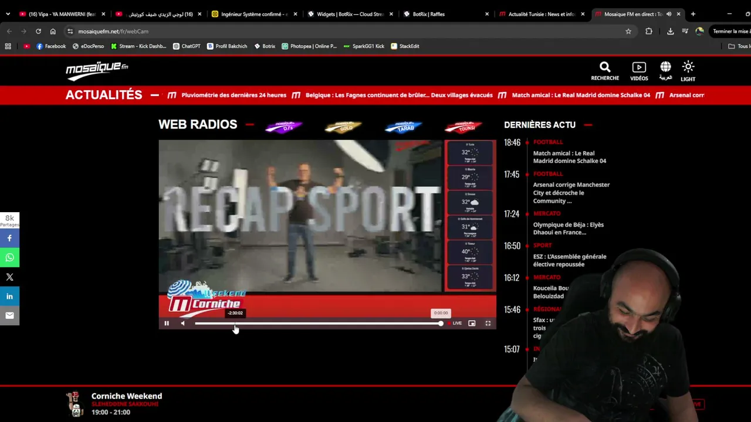The width and height of the screenshot is (751, 422).
Task: Open ticker 'Match amical : Le Real Madrid domine Schalke 04'
Action: click(x=581, y=95)
